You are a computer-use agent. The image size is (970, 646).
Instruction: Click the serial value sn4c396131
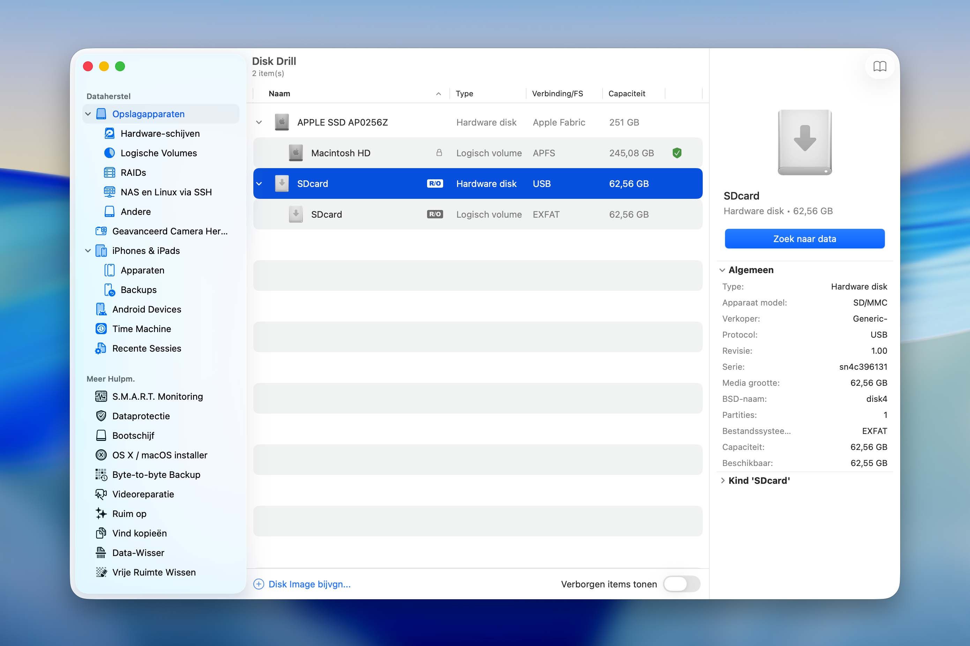[863, 367]
